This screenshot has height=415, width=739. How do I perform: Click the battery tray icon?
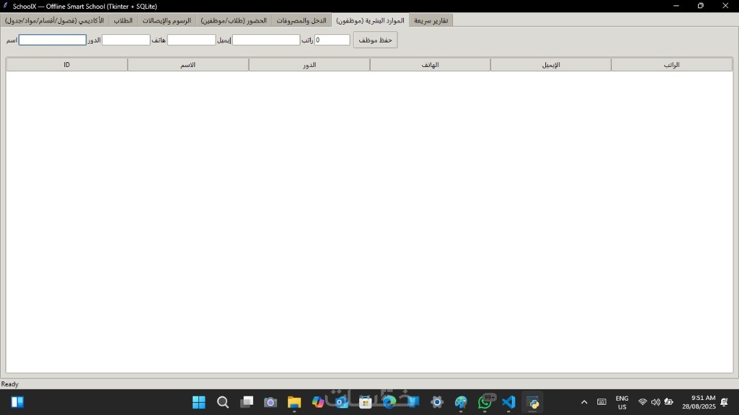pyautogui.click(x=669, y=402)
